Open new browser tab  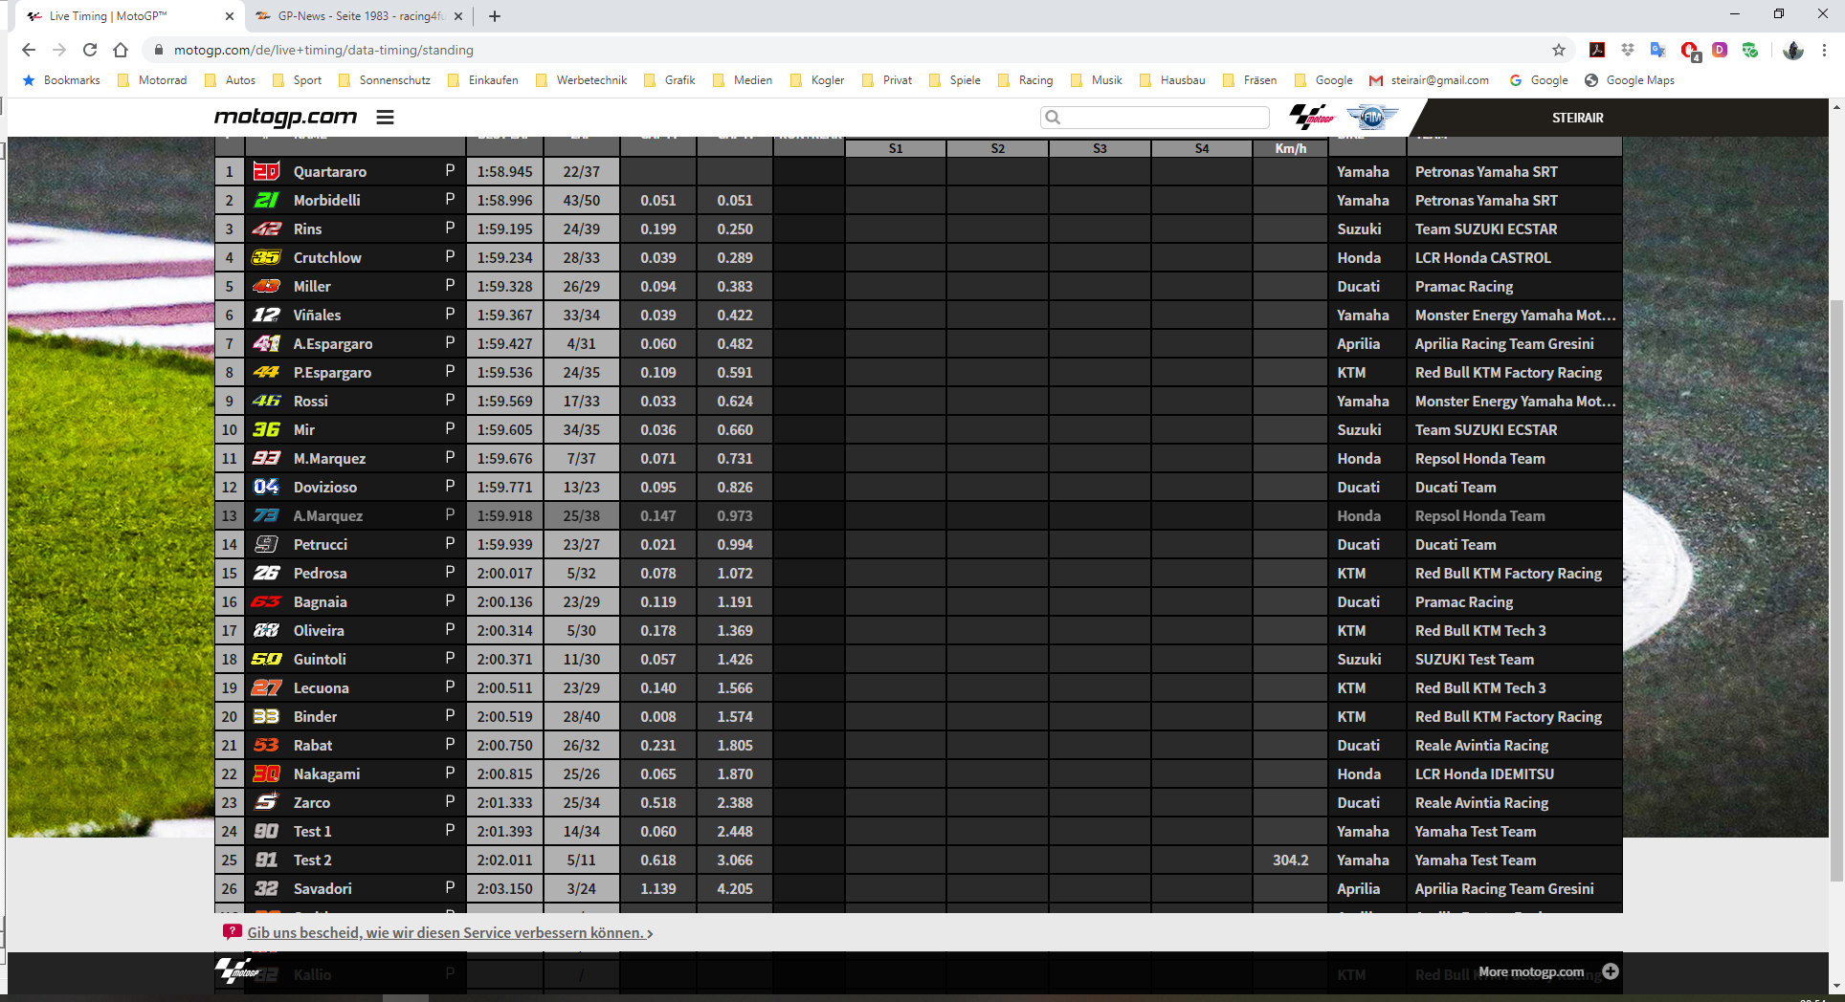[494, 16]
